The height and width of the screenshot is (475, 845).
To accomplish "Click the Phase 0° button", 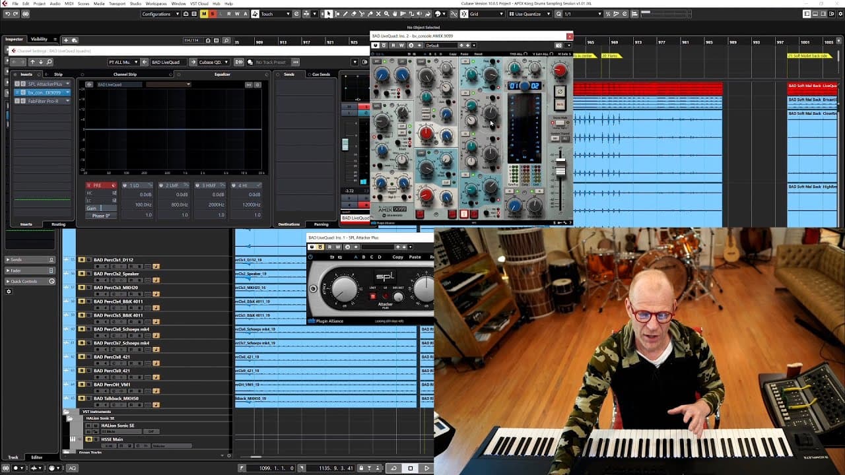I will pos(101,216).
